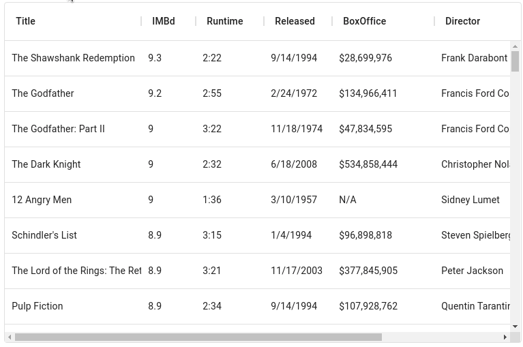Screen dimensions: 523x347
Task: Click the Director column header
Action: [463, 21]
